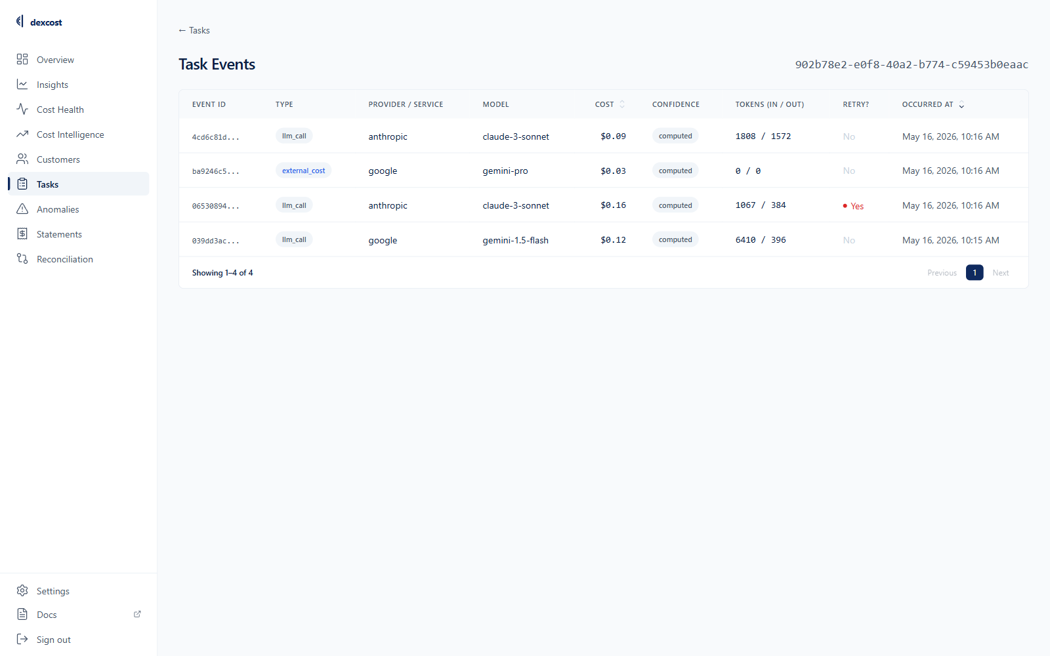The height and width of the screenshot is (656, 1050).
Task: Click the $0.03 cost value
Action: (x=613, y=171)
